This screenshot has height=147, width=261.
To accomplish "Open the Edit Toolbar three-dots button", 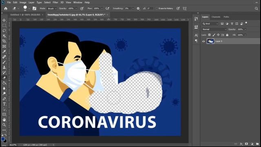I will 4,130.
